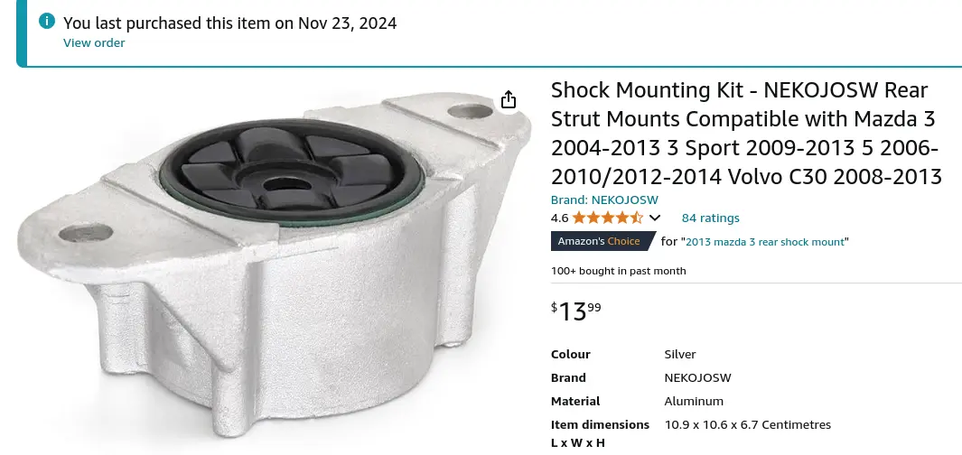Click the share icon above product image
This screenshot has height=455, width=962.
click(509, 99)
